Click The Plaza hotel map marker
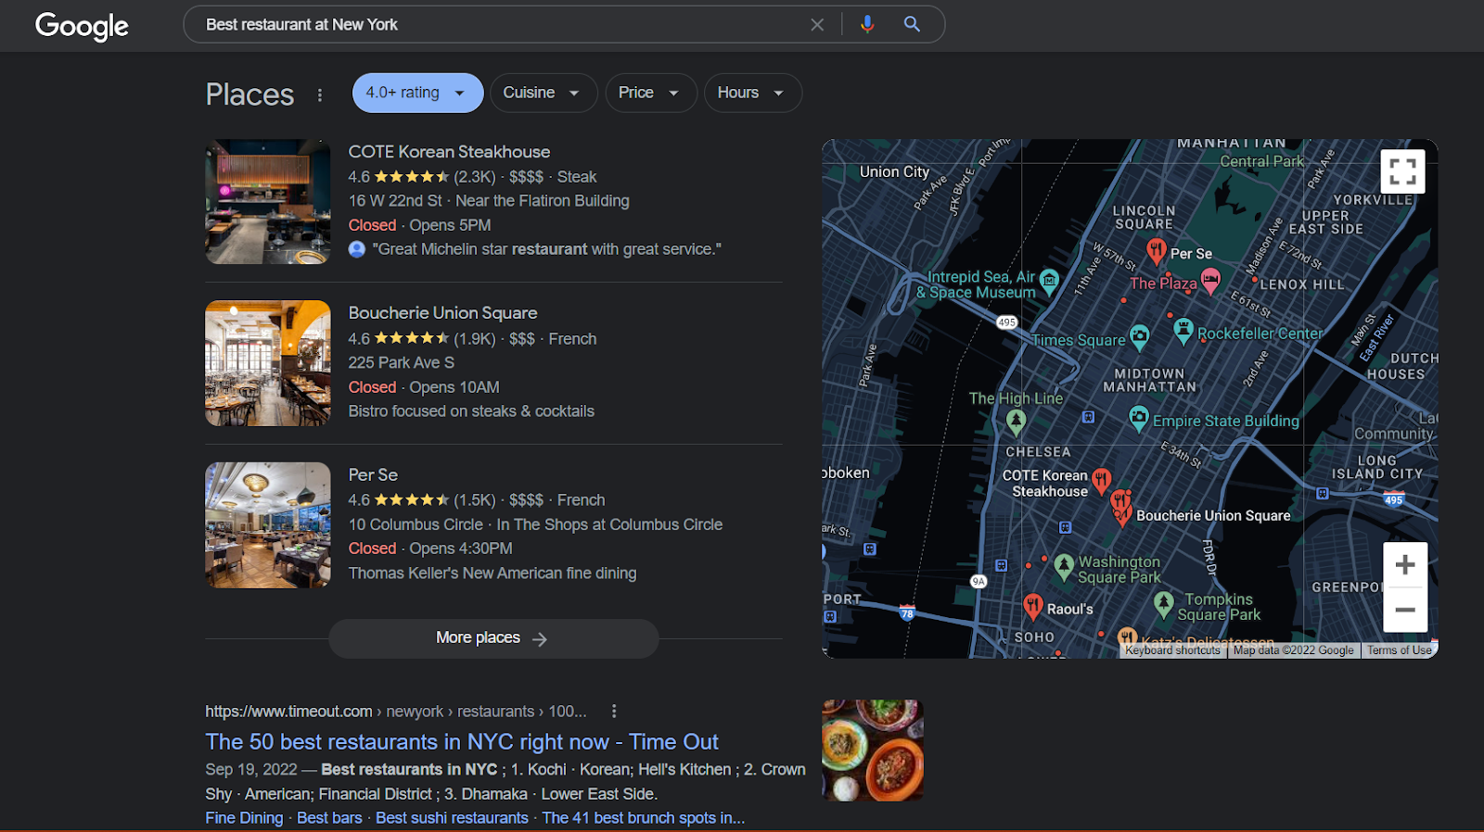Image resolution: width=1484 pixels, height=832 pixels. click(1210, 280)
